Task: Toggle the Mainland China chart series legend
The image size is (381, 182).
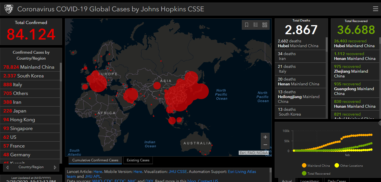Action: pos(316,166)
